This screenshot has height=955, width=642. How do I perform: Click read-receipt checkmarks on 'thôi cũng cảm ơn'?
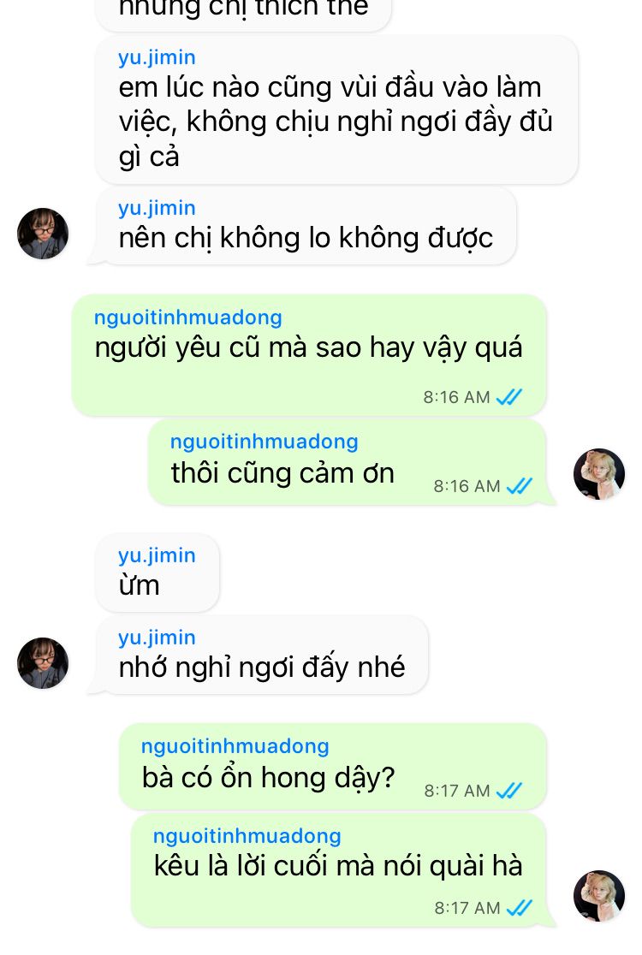[x=520, y=486]
